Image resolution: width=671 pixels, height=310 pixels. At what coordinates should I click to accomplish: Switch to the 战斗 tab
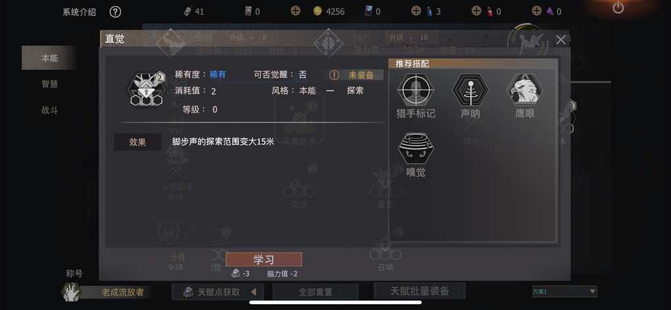pyautogui.click(x=49, y=110)
